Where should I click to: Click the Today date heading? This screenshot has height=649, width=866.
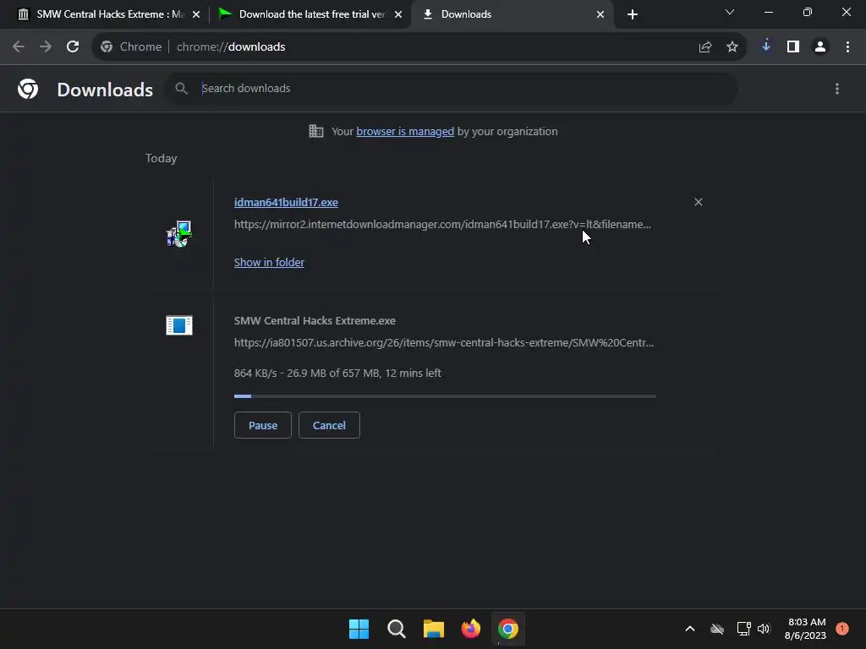(x=161, y=158)
